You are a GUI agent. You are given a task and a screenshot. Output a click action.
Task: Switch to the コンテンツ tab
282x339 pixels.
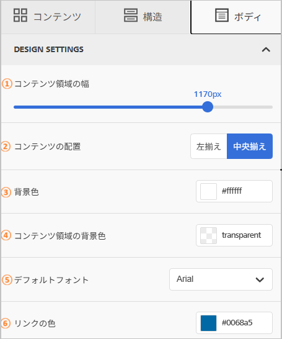(48, 17)
